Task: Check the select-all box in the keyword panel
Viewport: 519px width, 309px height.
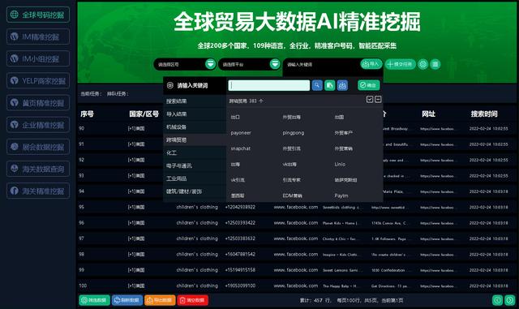Action: point(370,99)
